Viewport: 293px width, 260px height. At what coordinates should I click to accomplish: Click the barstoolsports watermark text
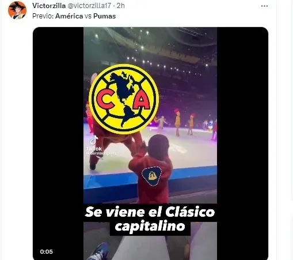101,153
